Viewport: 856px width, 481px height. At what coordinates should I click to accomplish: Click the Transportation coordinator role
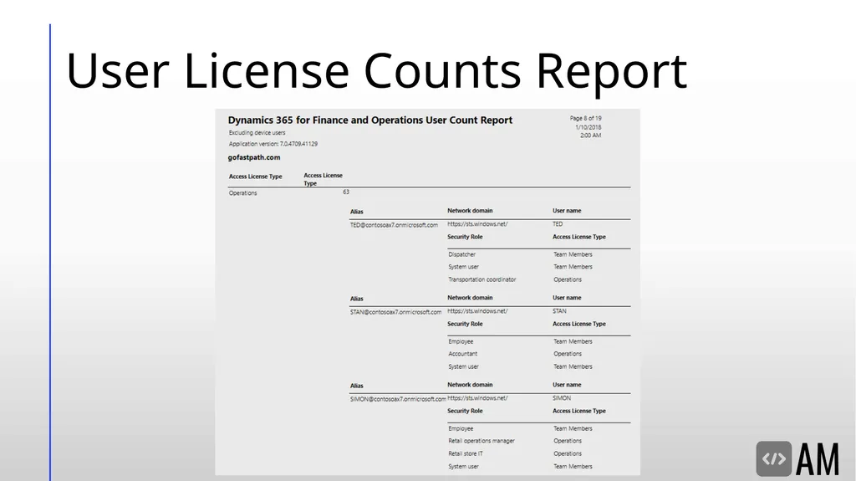(x=481, y=280)
